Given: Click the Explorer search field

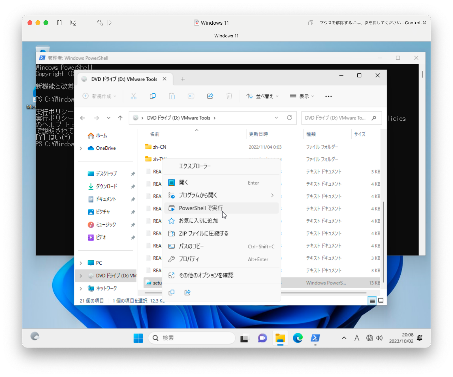Looking at the screenshot, I should [341, 118].
